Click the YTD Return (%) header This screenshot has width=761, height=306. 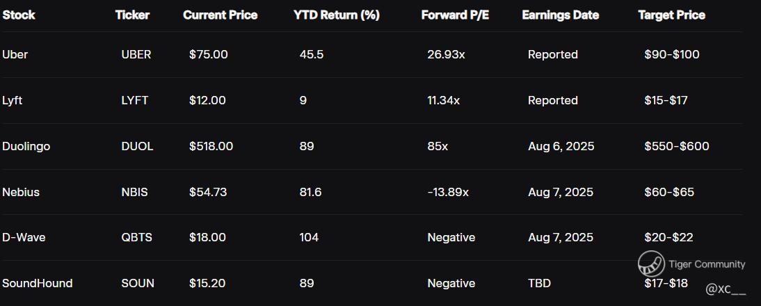(x=337, y=15)
